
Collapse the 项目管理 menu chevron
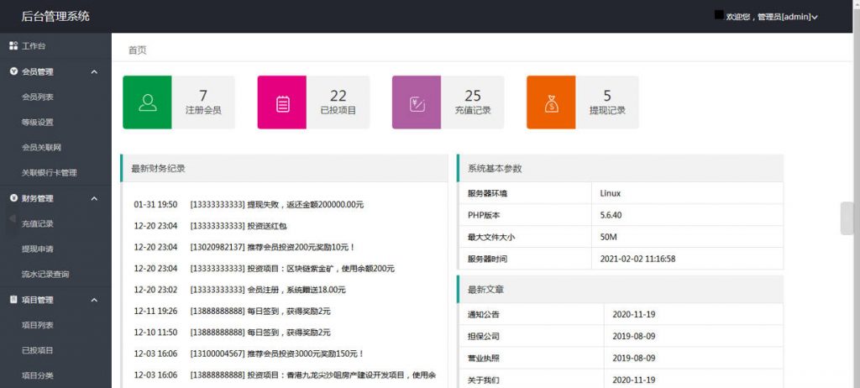click(94, 300)
